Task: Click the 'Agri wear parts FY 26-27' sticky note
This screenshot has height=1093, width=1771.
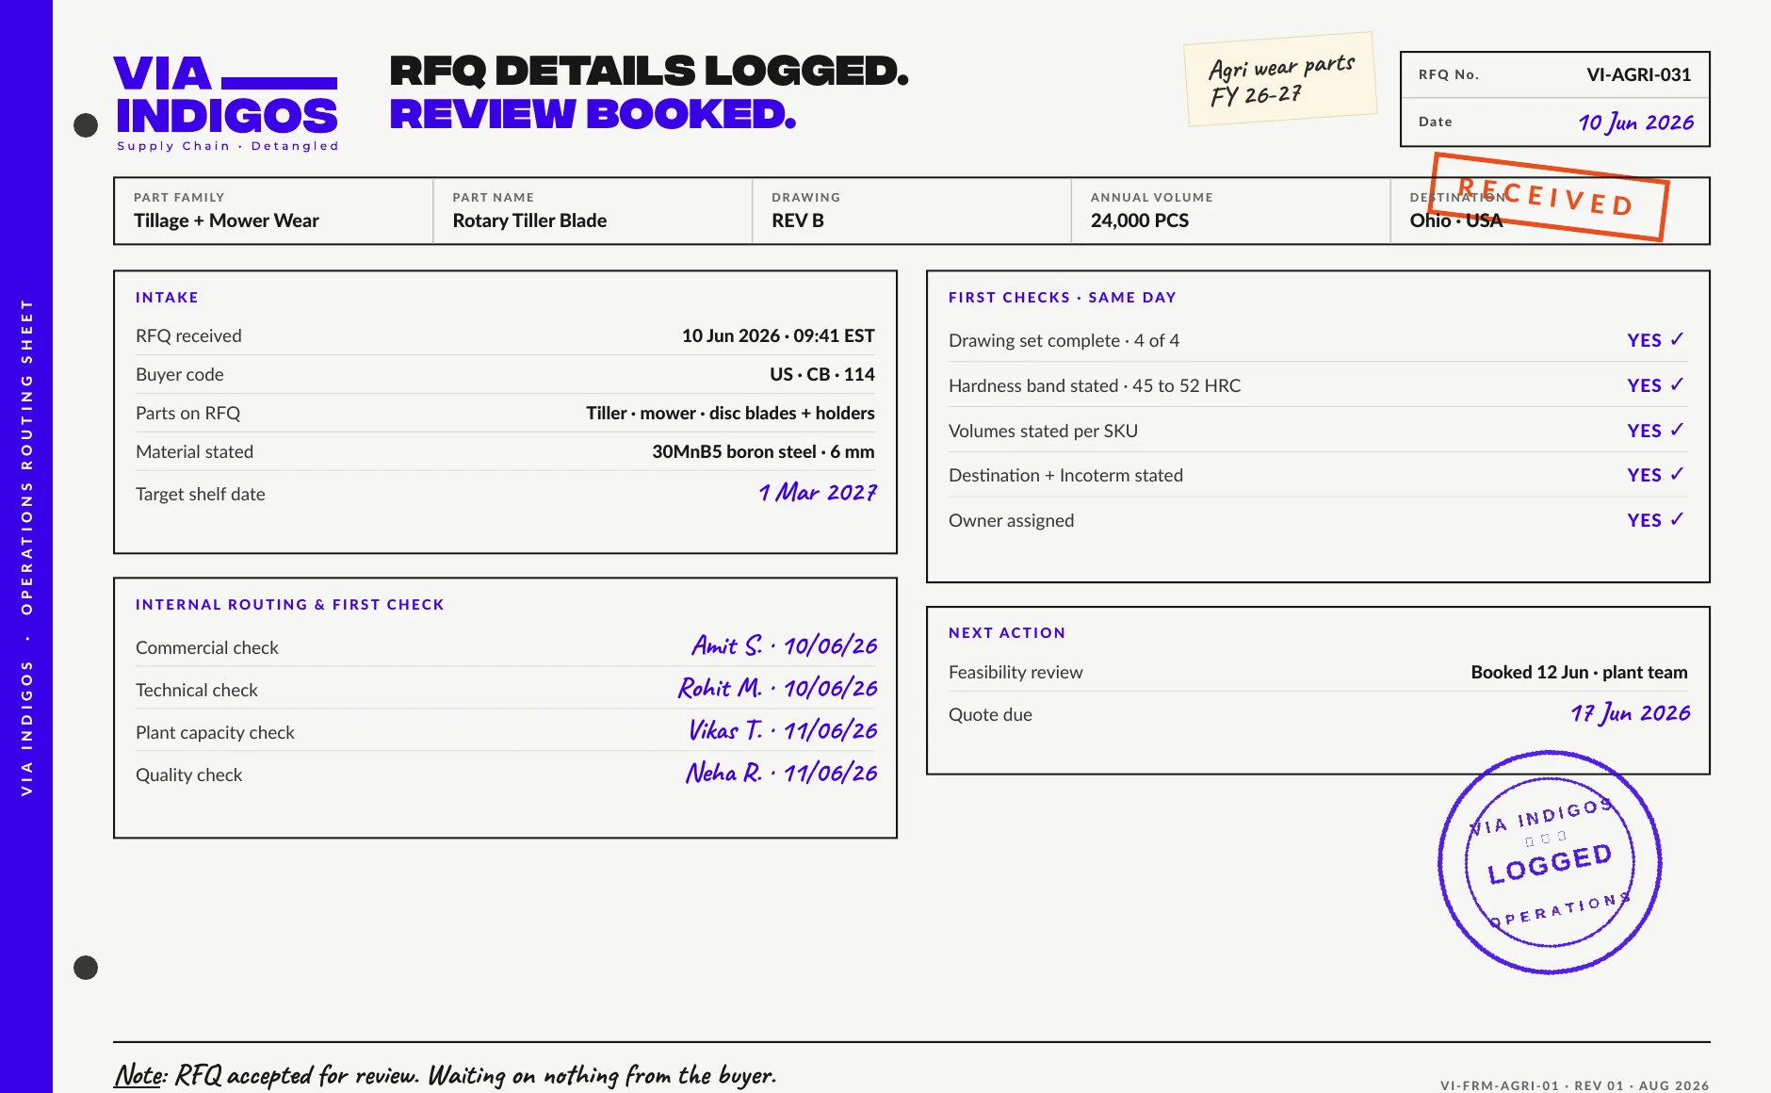Action: (x=1280, y=80)
